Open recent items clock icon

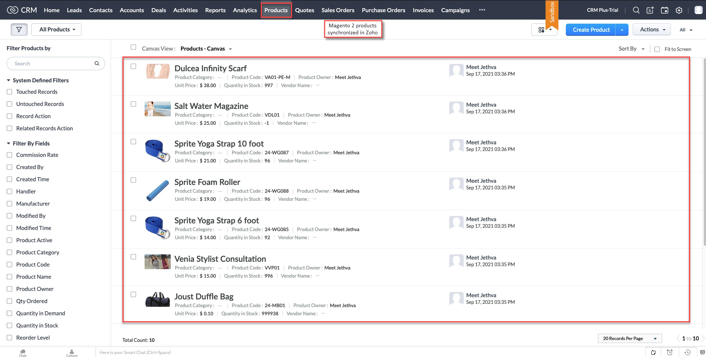point(688,352)
